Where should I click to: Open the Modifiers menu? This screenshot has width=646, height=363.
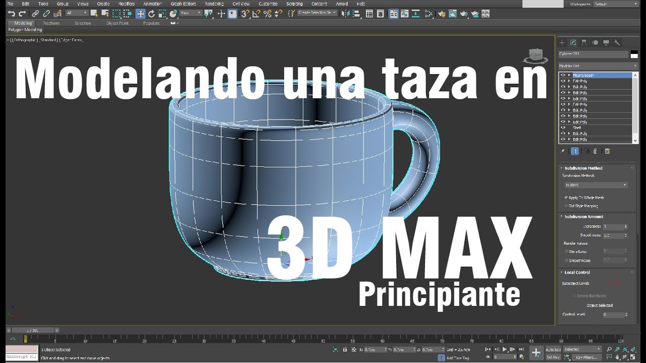pos(126,4)
